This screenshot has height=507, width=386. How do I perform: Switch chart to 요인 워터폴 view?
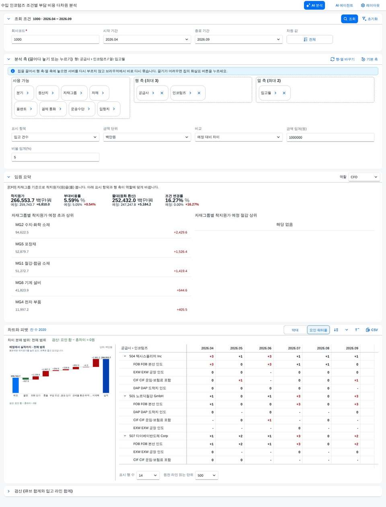[318, 330]
